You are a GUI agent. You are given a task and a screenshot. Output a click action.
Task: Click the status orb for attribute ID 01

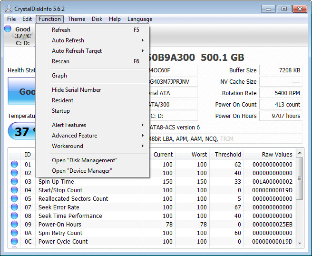[x=14, y=164]
